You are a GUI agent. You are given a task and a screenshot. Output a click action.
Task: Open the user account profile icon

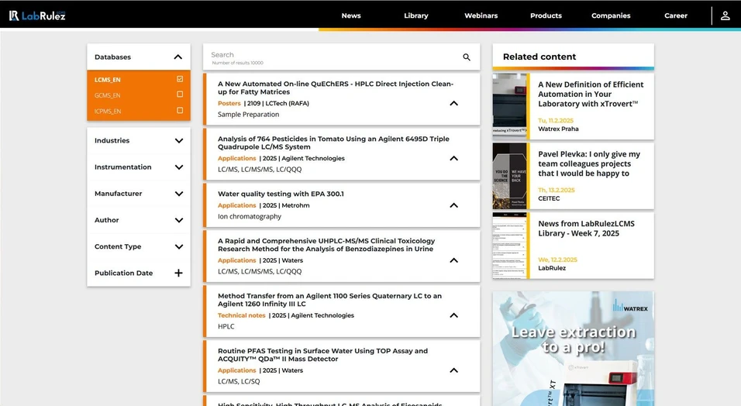coord(725,15)
